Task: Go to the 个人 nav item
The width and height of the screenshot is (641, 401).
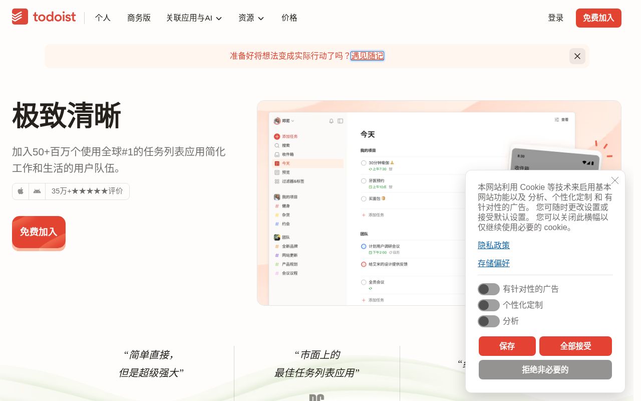Action: 103,18
